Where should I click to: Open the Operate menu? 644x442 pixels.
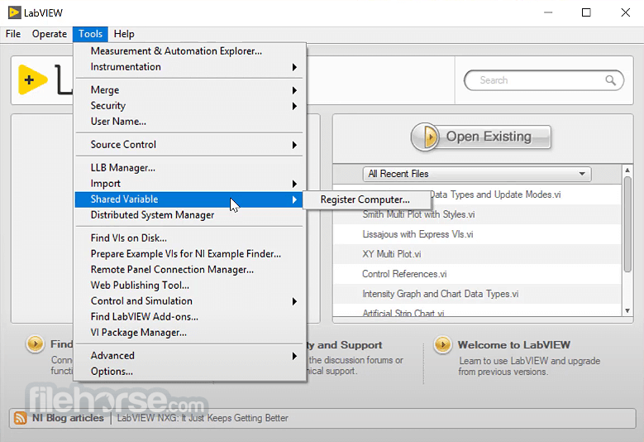pos(50,34)
